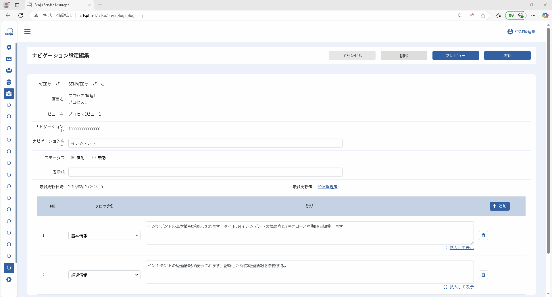
Task: Click the page vertical scrollbar
Action: pyautogui.click(x=548, y=141)
